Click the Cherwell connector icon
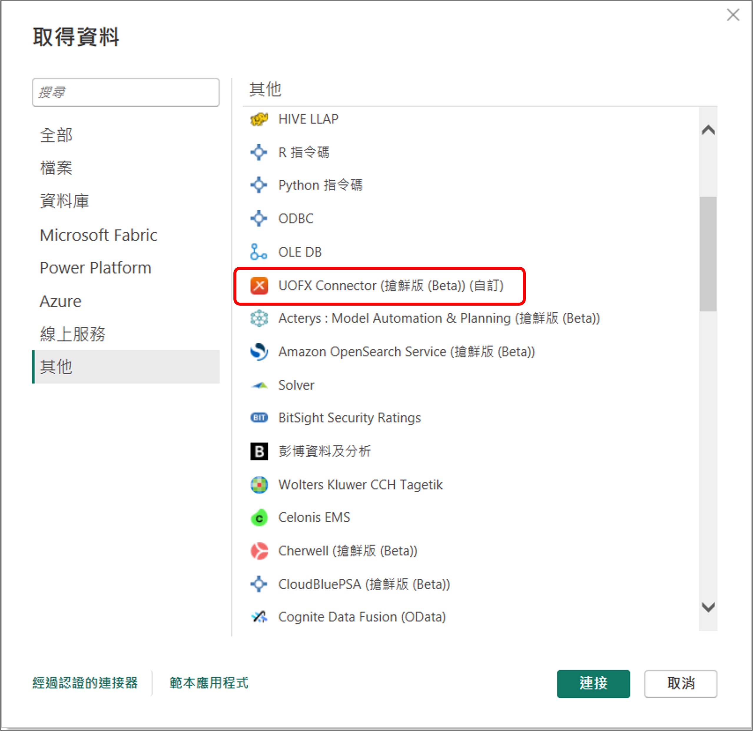The height and width of the screenshot is (731, 753). [259, 551]
